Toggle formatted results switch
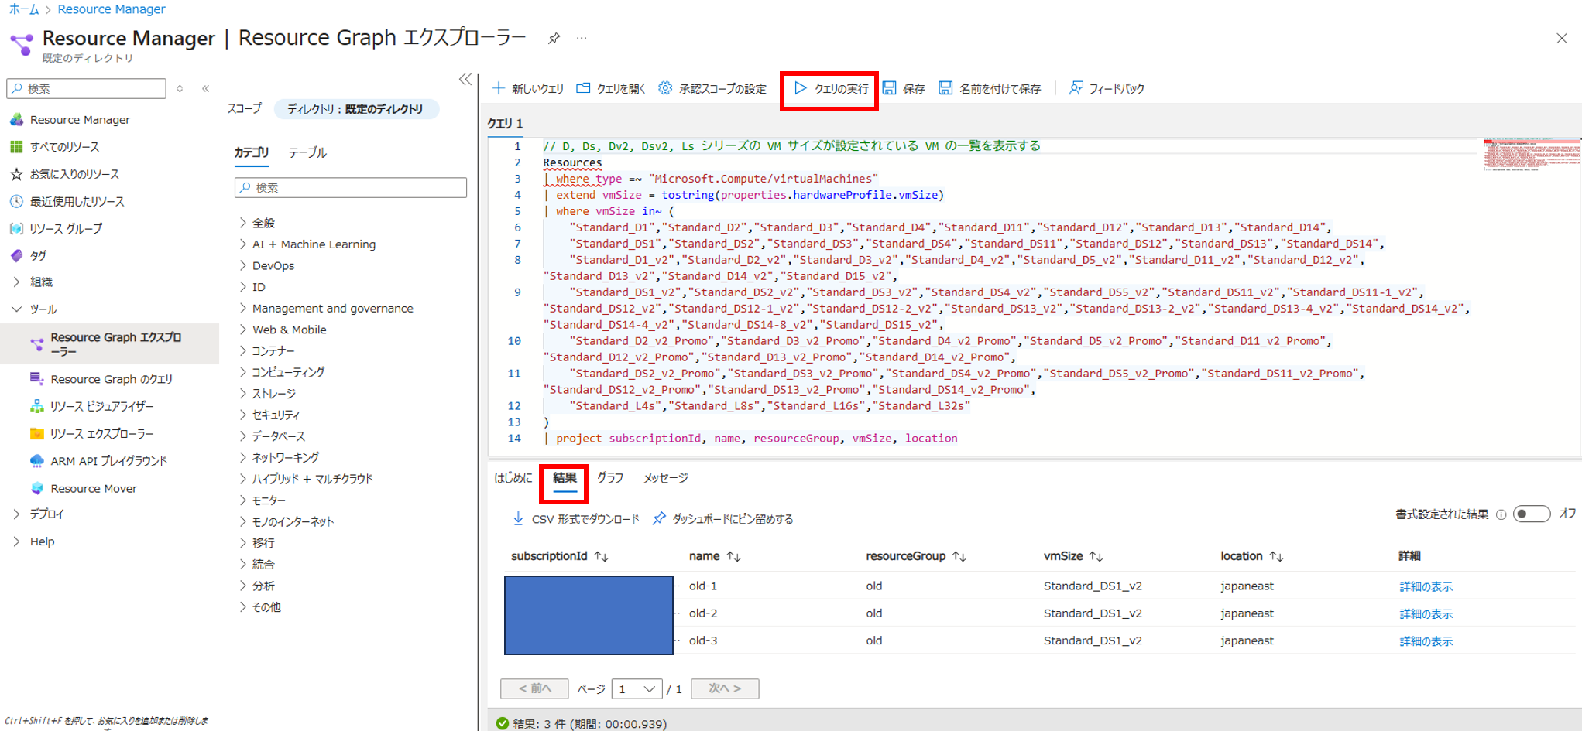 1531,514
